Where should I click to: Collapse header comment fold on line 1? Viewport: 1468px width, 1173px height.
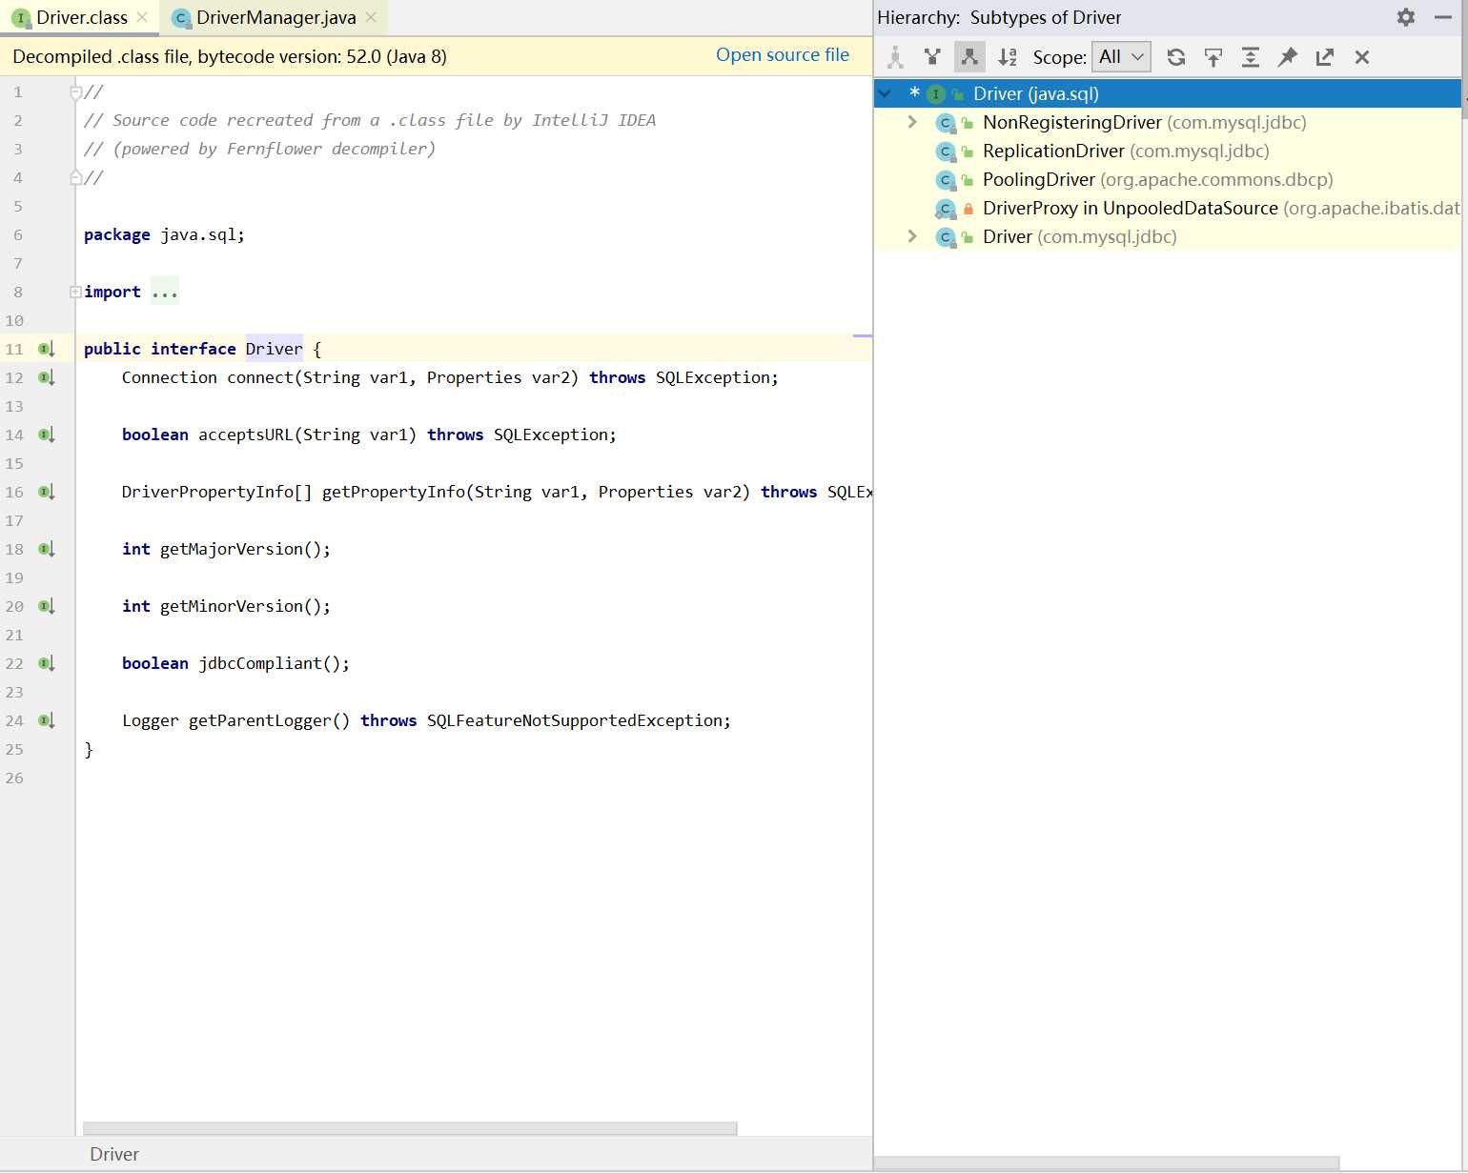coord(75,92)
